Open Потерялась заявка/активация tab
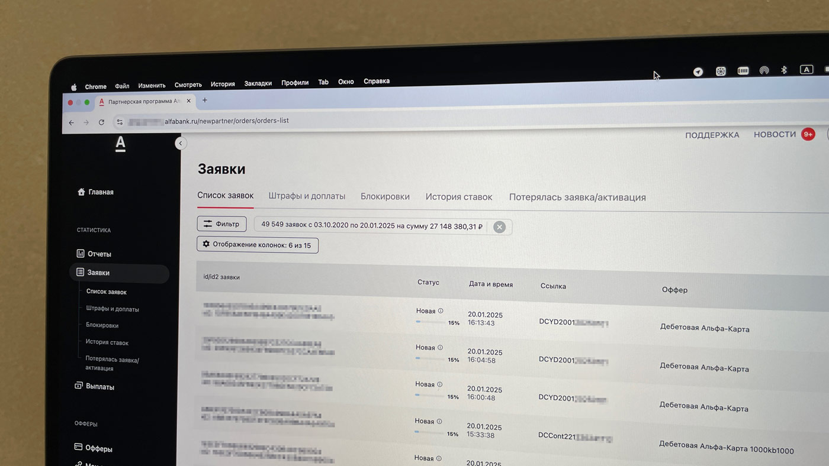This screenshot has width=829, height=466. pos(577,198)
